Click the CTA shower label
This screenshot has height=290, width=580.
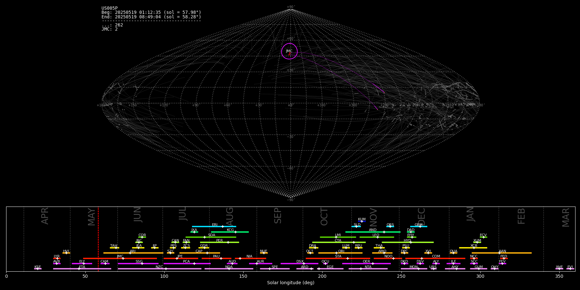tap(338, 241)
